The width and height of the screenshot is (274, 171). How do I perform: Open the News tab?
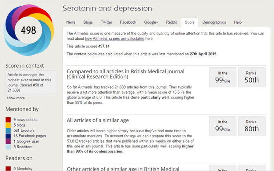point(71,22)
